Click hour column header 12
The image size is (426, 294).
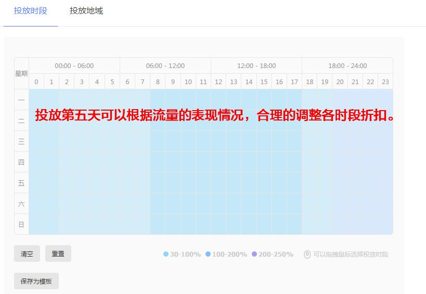tap(218, 82)
